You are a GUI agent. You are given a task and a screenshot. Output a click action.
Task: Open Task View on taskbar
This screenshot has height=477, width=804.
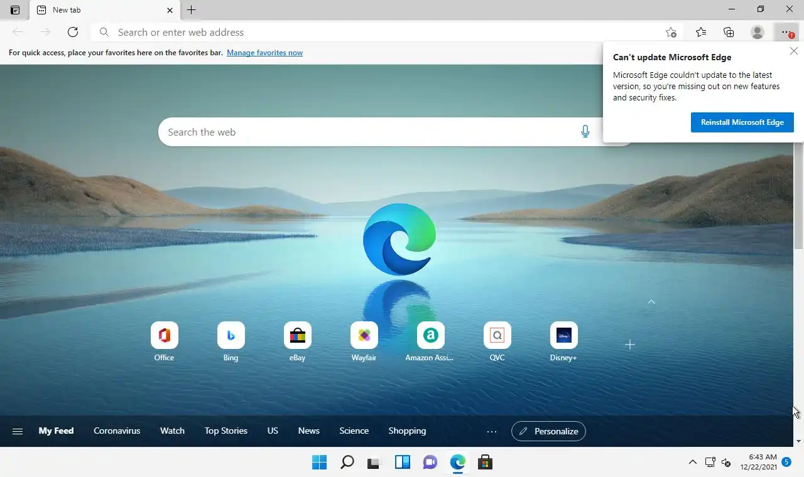374,463
